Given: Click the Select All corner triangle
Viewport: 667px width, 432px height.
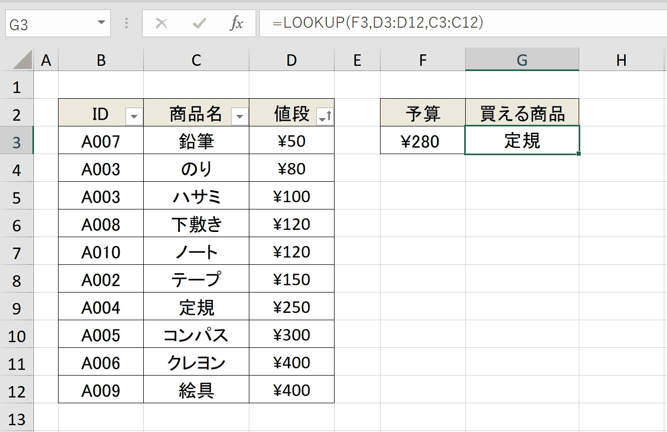Looking at the screenshot, I should coord(22,60).
